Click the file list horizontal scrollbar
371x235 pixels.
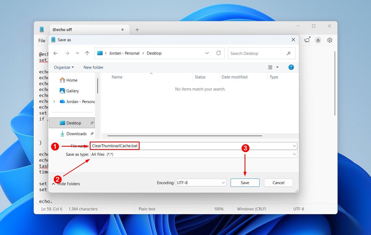pos(185,136)
